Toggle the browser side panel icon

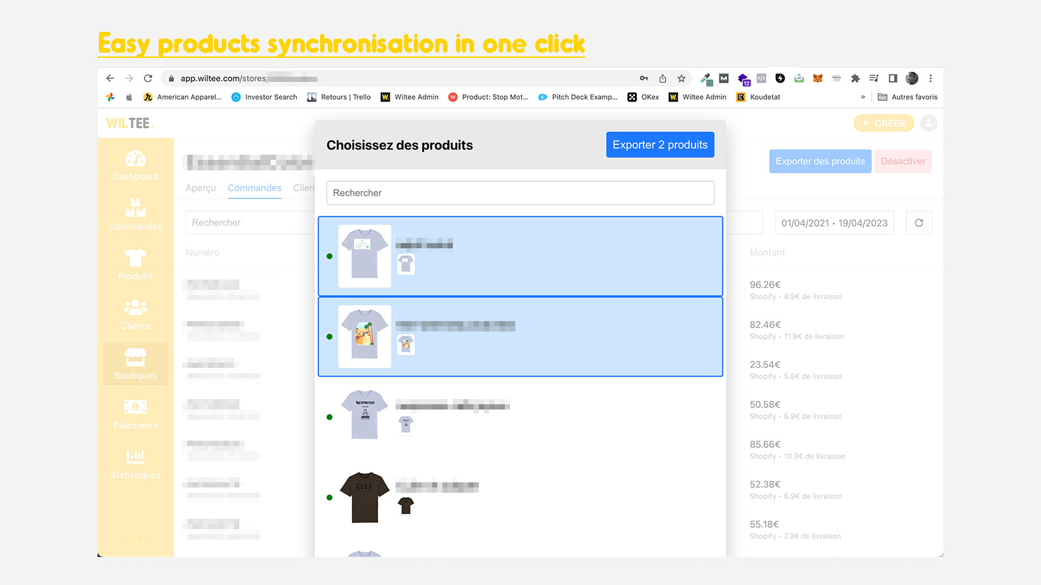point(893,78)
